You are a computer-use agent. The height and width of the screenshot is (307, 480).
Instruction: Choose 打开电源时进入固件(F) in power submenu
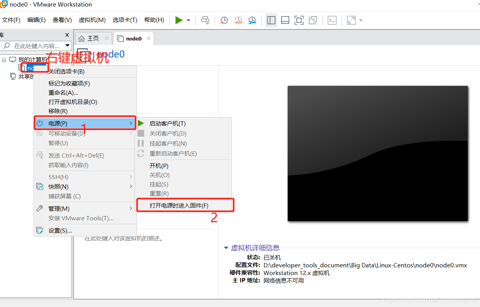[184, 205]
